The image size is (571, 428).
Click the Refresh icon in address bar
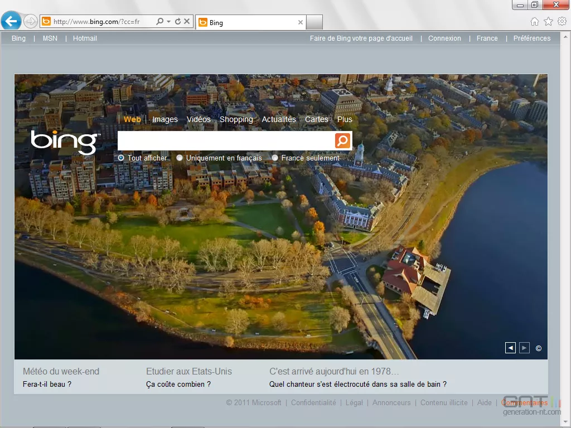178,22
